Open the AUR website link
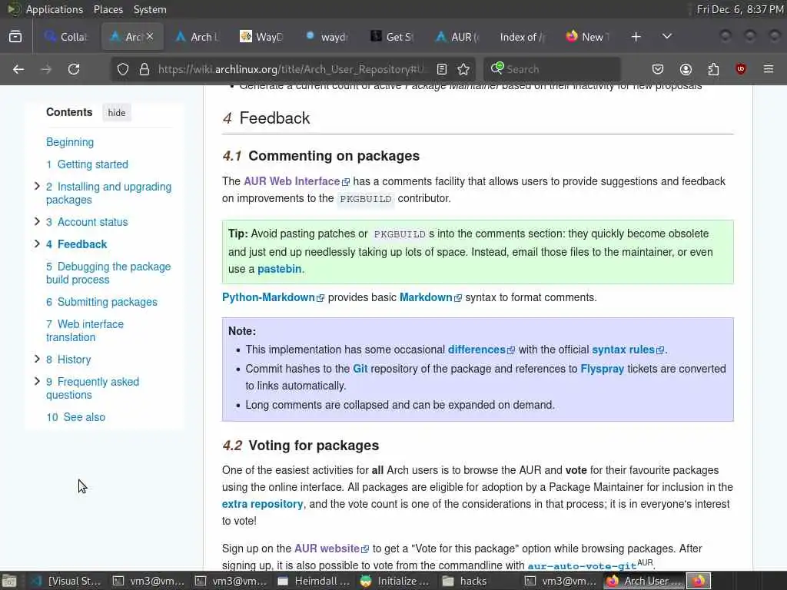 [x=332, y=549]
